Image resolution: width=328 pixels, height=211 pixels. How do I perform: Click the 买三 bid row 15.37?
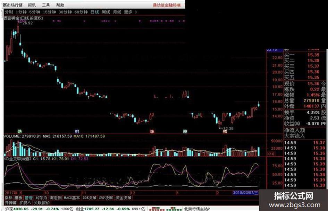pyautogui.click(x=302, y=66)
